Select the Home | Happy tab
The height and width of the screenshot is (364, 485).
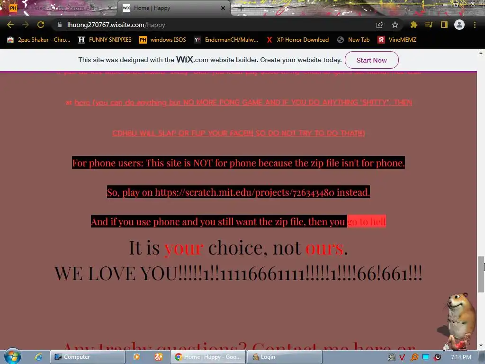(173, 8)
